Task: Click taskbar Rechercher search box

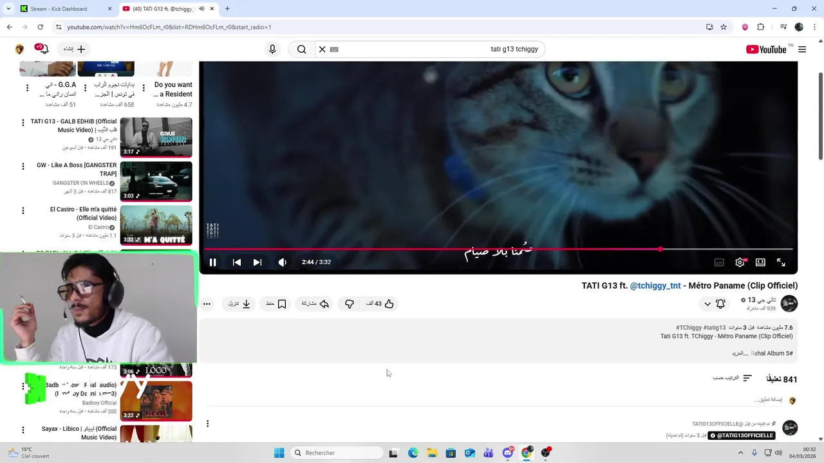Action: 336,453
